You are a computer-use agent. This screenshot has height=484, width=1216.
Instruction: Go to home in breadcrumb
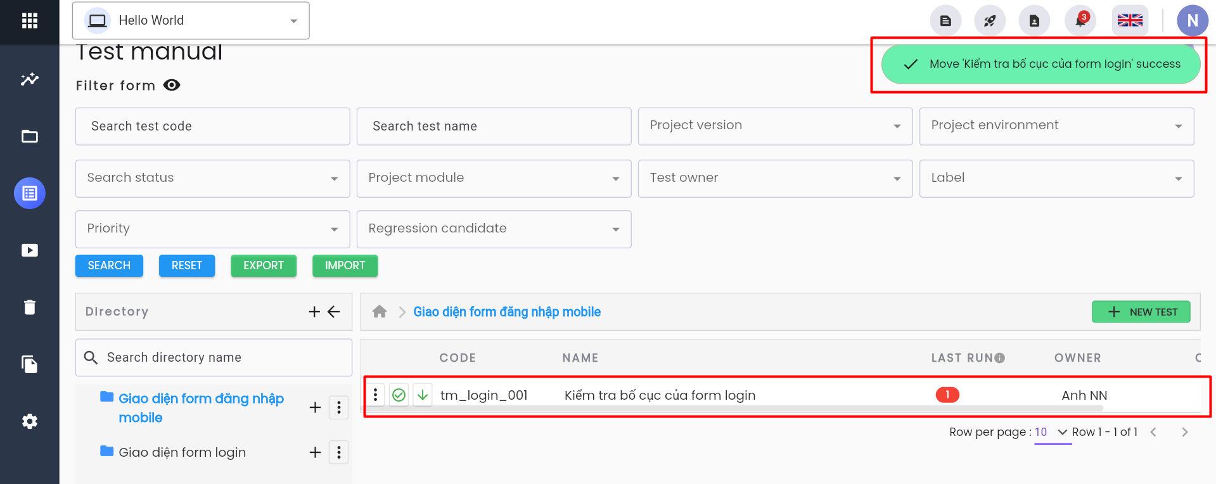(x=380, y=312)
